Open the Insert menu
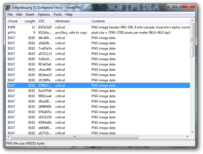This screenshot has height=154, width=203. (x=30, y=14)
